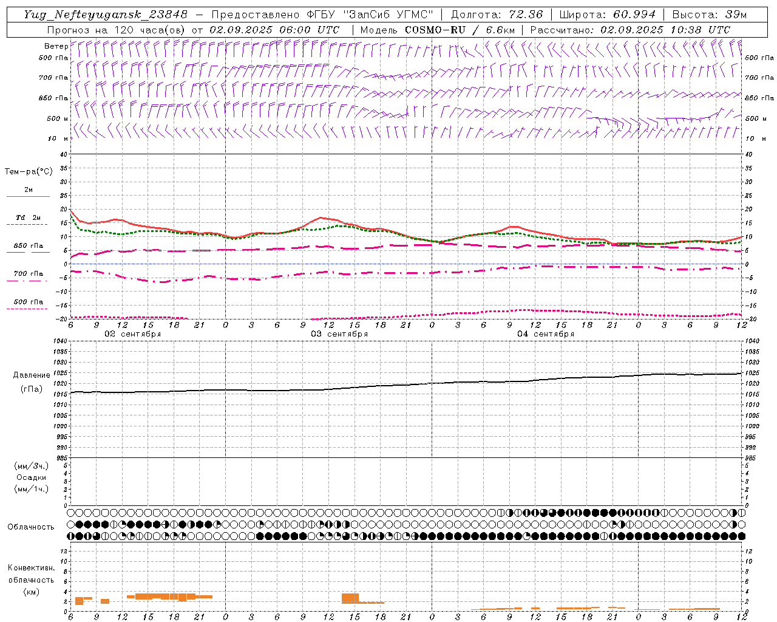Click the 850 гПа label left of wind barbs
This screenshot has width=777, height=622.
click(x=53, y=98)
